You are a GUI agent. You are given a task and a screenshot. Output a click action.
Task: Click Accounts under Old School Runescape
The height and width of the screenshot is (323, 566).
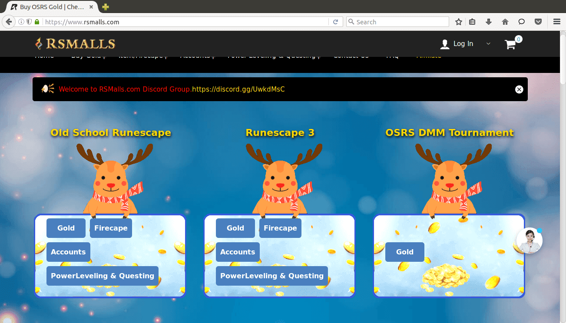click(68, 252)
